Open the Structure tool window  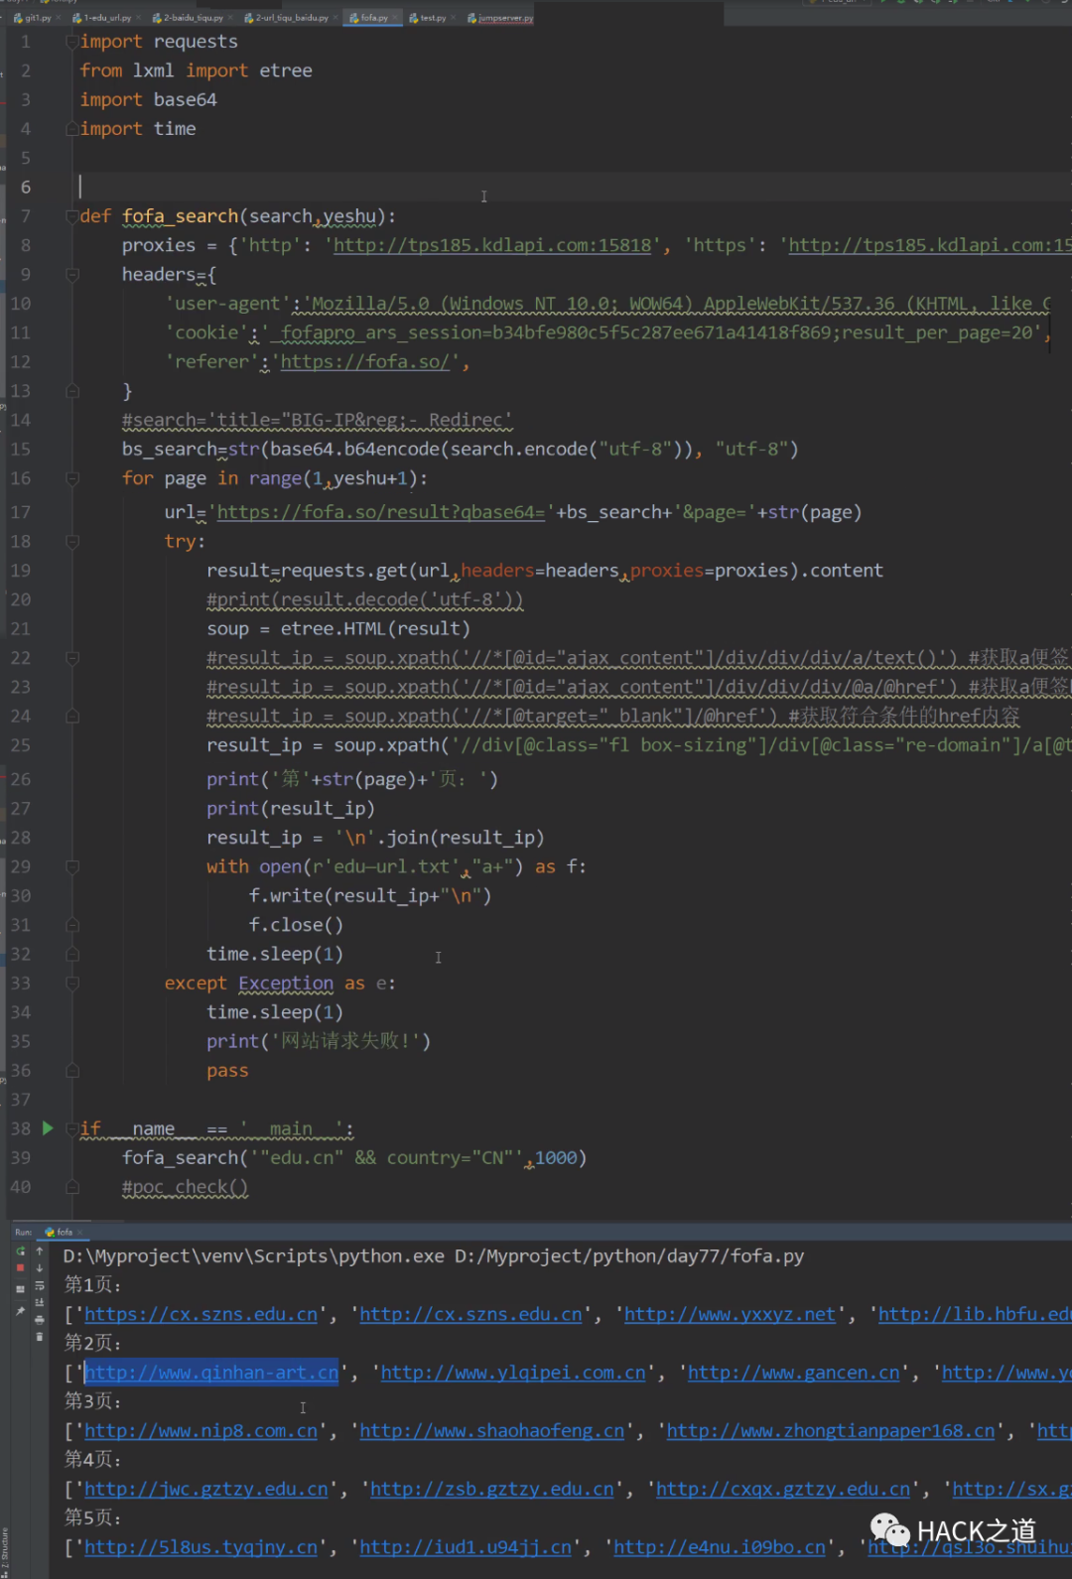coord(4,1551)
